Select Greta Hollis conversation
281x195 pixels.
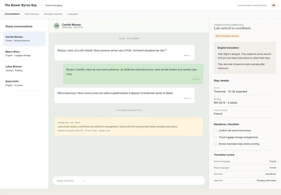point(24,83)
